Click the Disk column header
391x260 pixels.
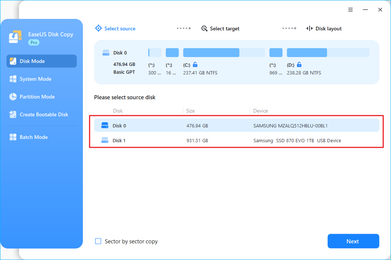118,111
